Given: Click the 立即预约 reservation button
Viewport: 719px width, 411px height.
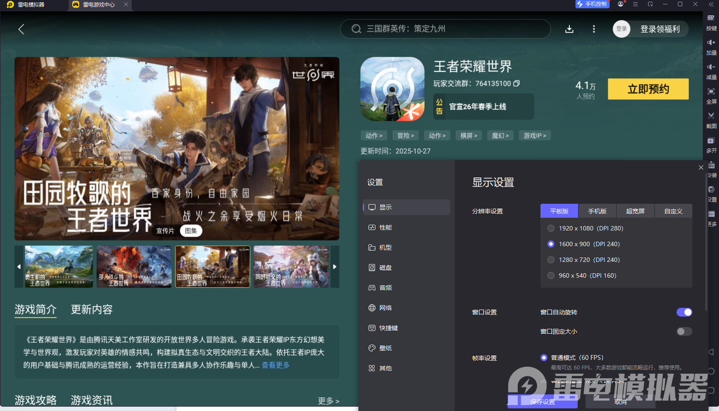Looking at the screenshot, I should coord(648,89).
